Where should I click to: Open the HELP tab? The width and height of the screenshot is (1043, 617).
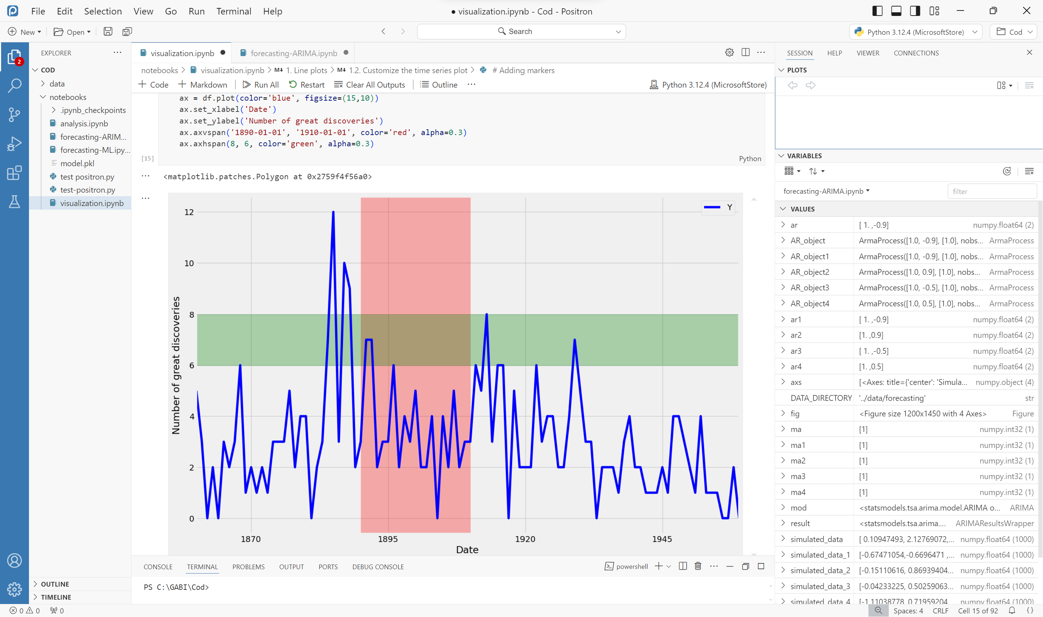tap(834, 53)
